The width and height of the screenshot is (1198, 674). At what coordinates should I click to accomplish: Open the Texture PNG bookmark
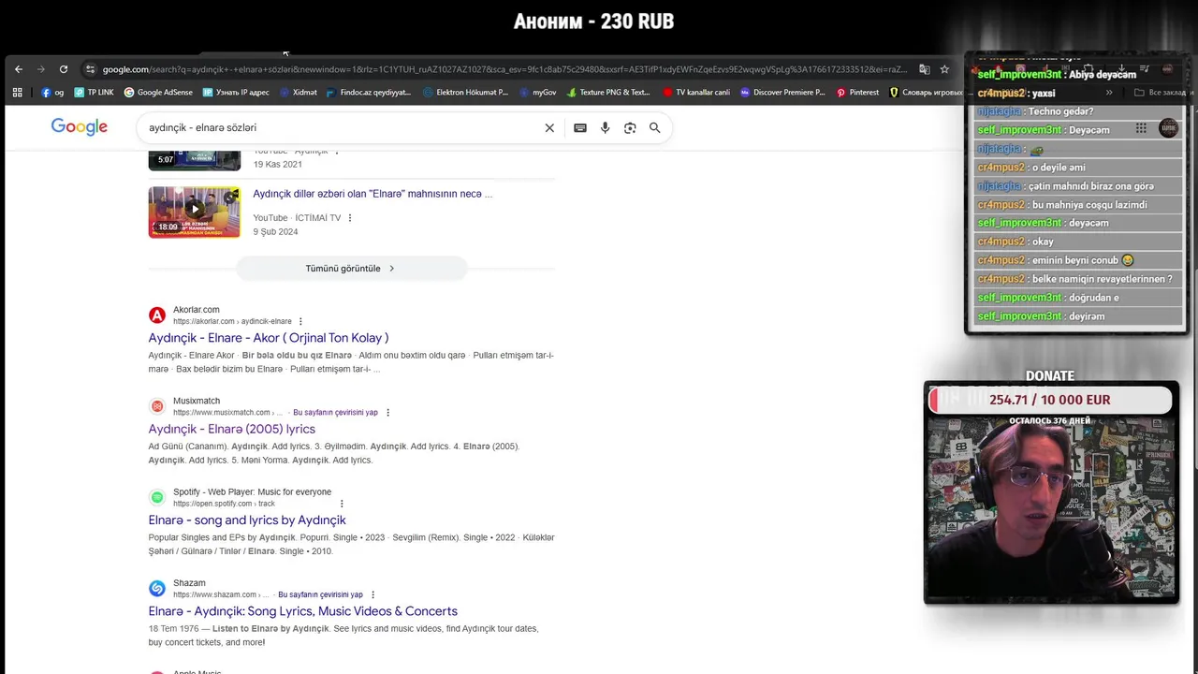[607, 93]
